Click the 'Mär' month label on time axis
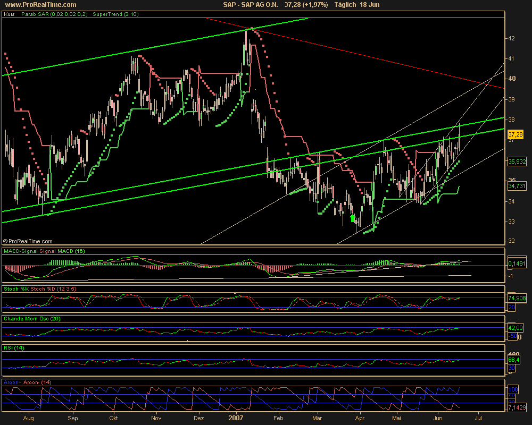532x425 pixels. [x=317, y=418]
